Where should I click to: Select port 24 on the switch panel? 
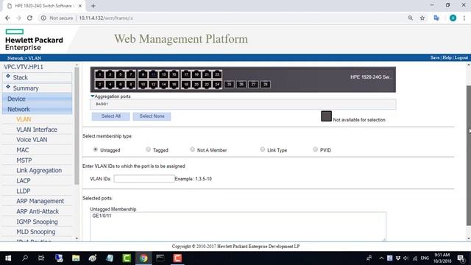[x=217, y=85]
